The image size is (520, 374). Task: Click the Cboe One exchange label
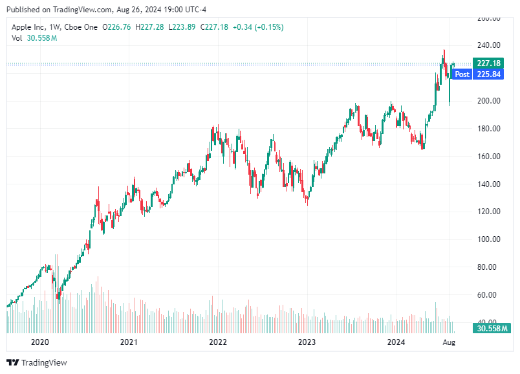click(81, 28)
